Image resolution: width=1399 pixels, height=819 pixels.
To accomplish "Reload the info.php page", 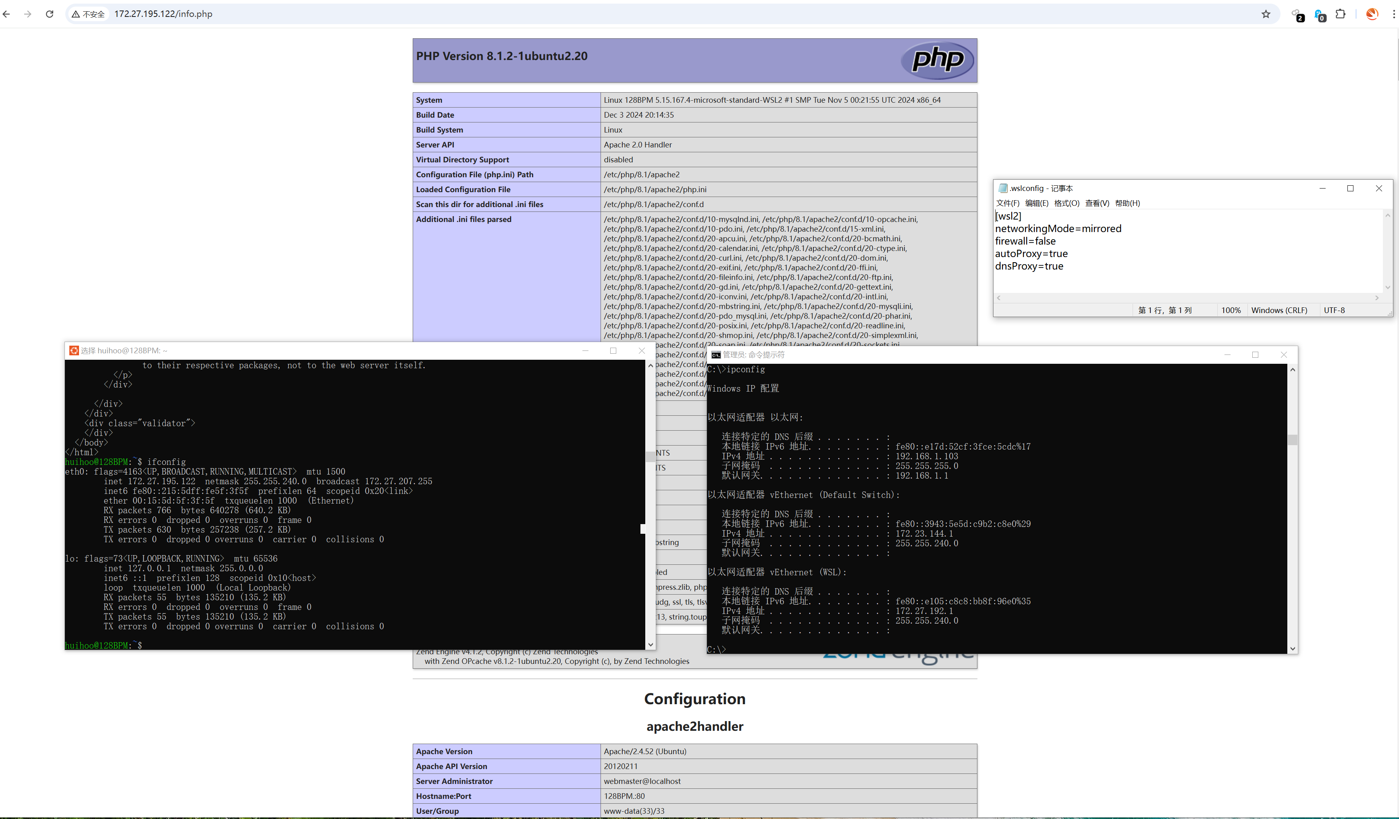I will click(50, 14).
